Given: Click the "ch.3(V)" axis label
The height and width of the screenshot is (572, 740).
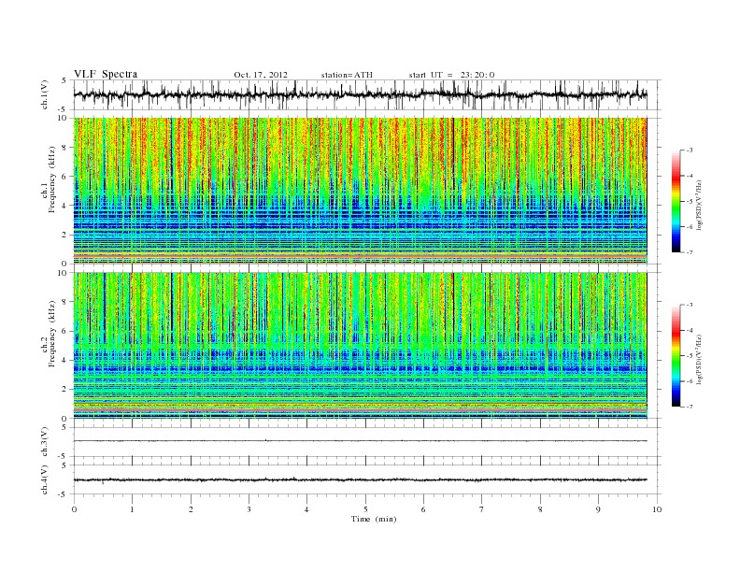Looking at the screenshot, I should tap(45, 442).
